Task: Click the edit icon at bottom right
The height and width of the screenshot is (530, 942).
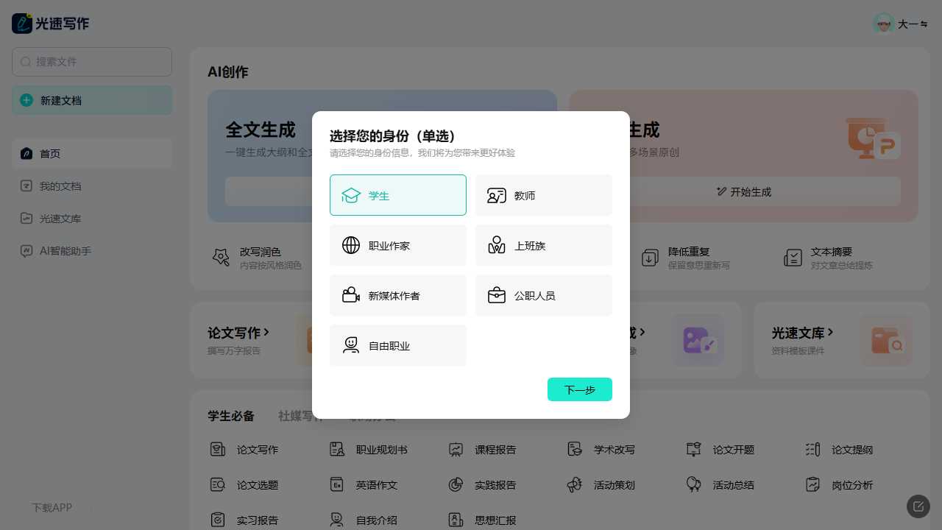Action: [x=918, y=506]
